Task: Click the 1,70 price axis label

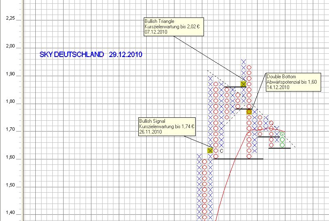Action: (x=10, y=129)
